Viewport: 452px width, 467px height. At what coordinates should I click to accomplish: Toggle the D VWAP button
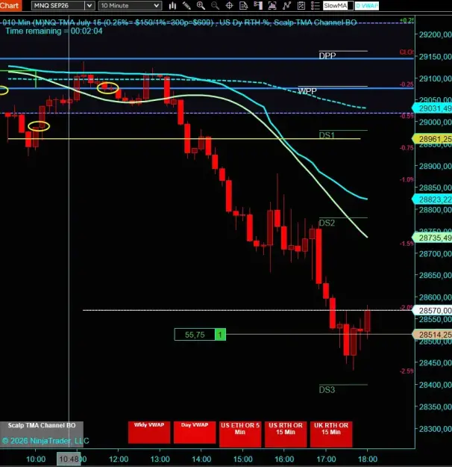367,6
